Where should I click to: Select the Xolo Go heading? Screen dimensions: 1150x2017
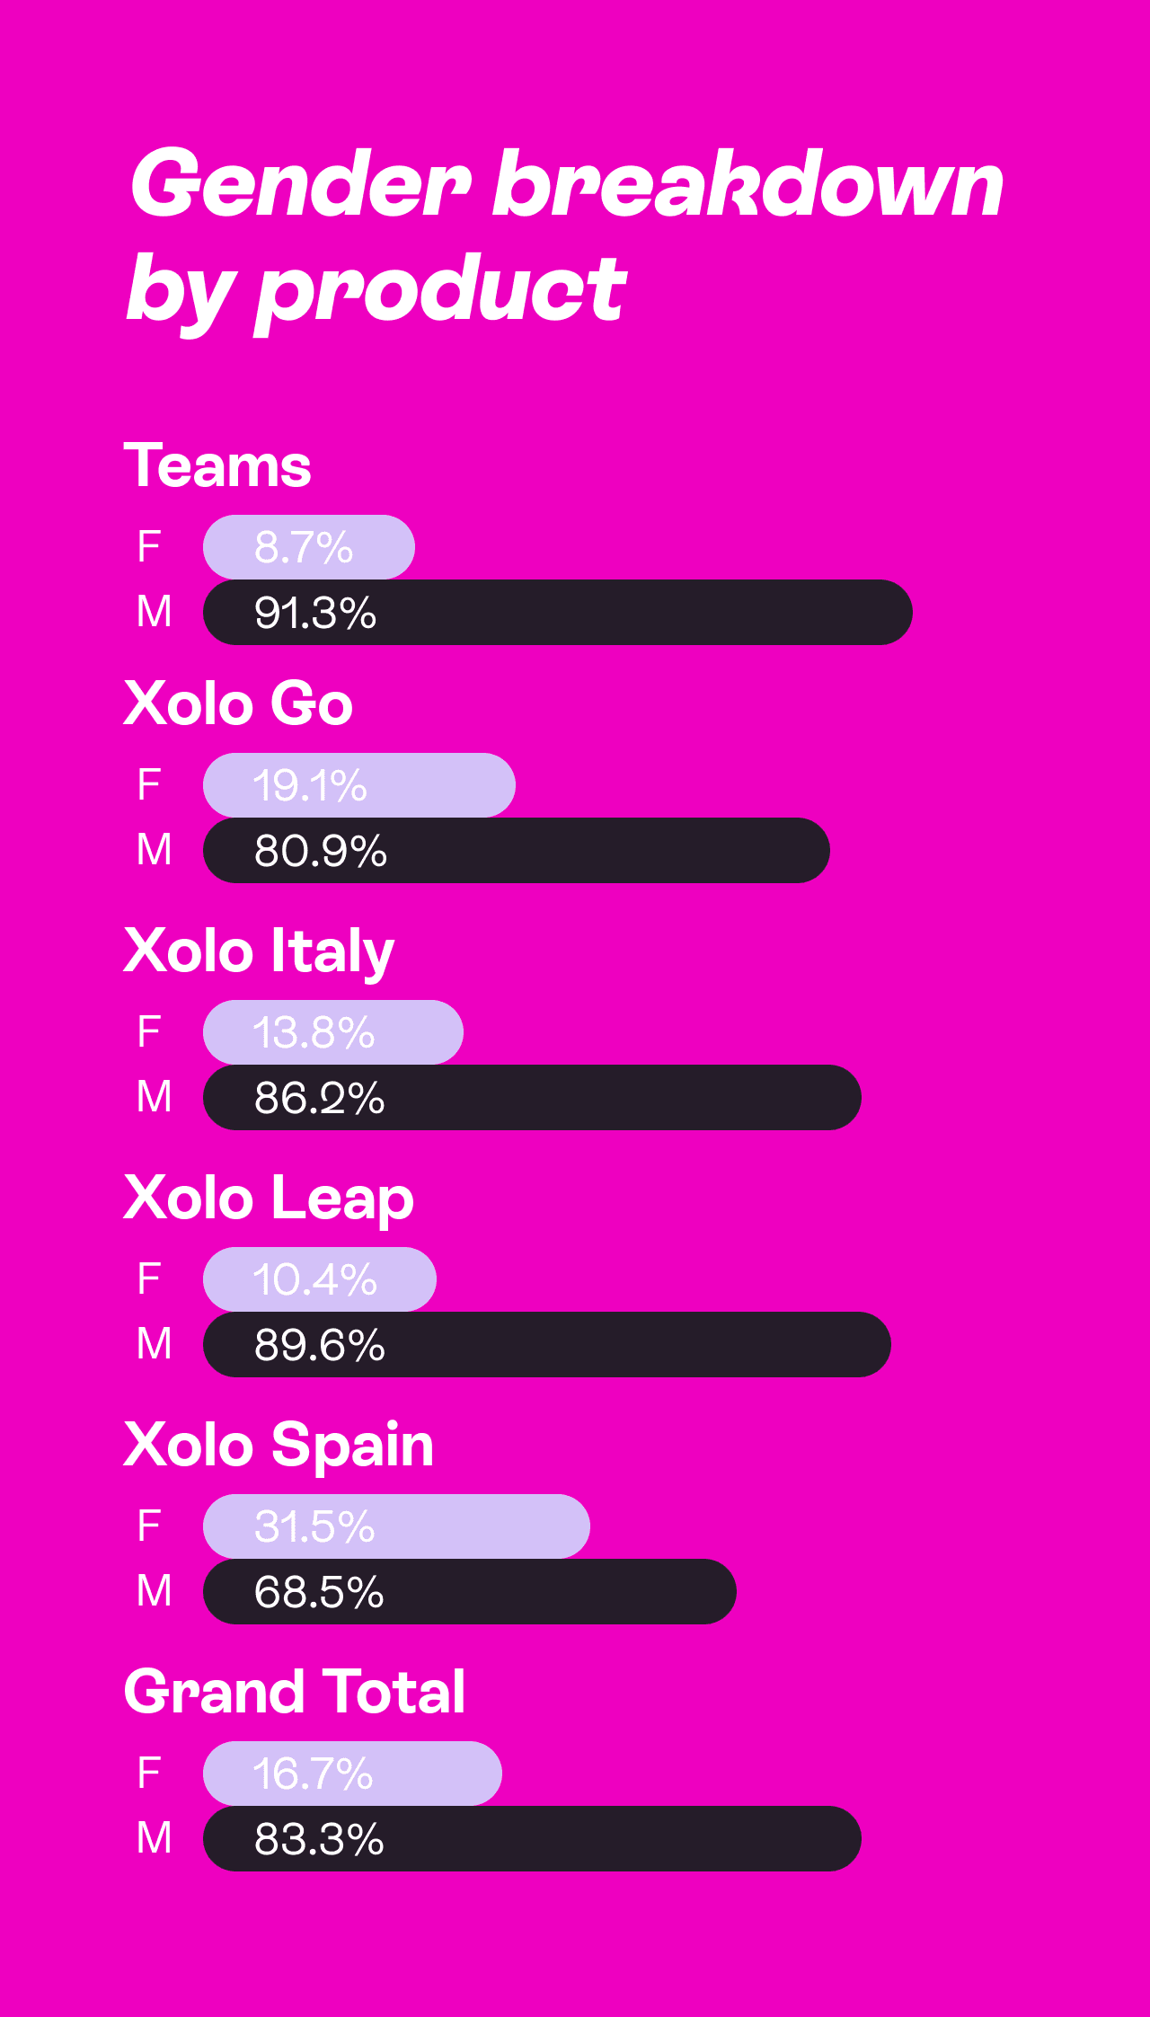[238, 703]
